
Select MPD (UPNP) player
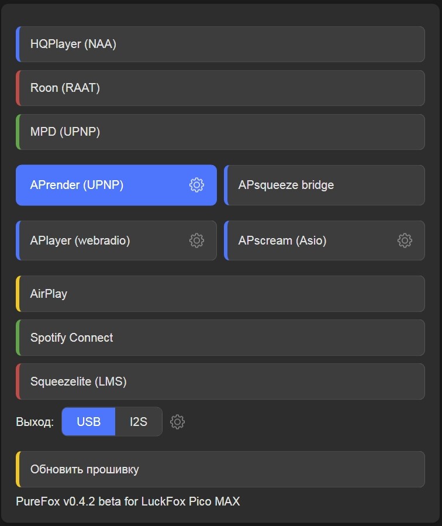[x=220, y=132]
